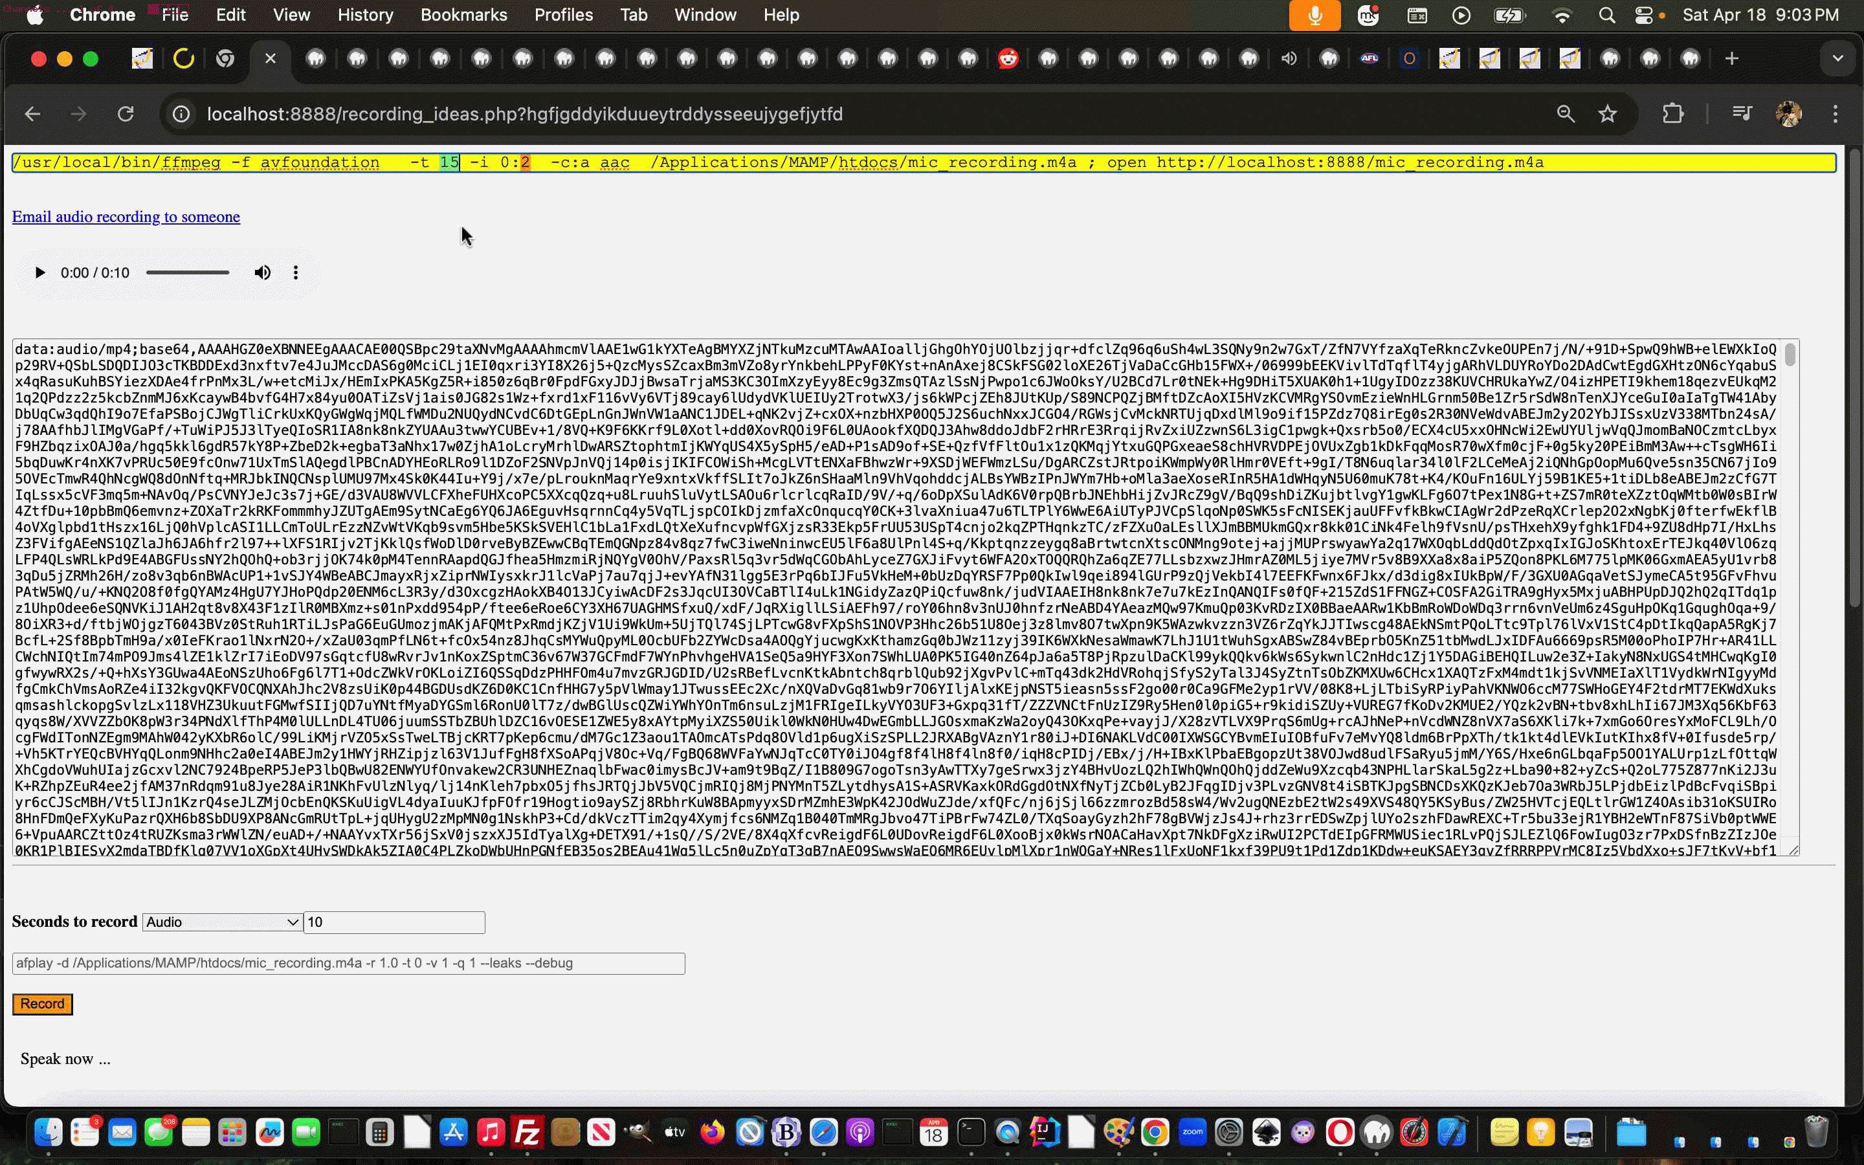Open the page zoom magnifier icon
Image resolution: width=1864 pixels, height=1165 pixels.
(1565, 114)
